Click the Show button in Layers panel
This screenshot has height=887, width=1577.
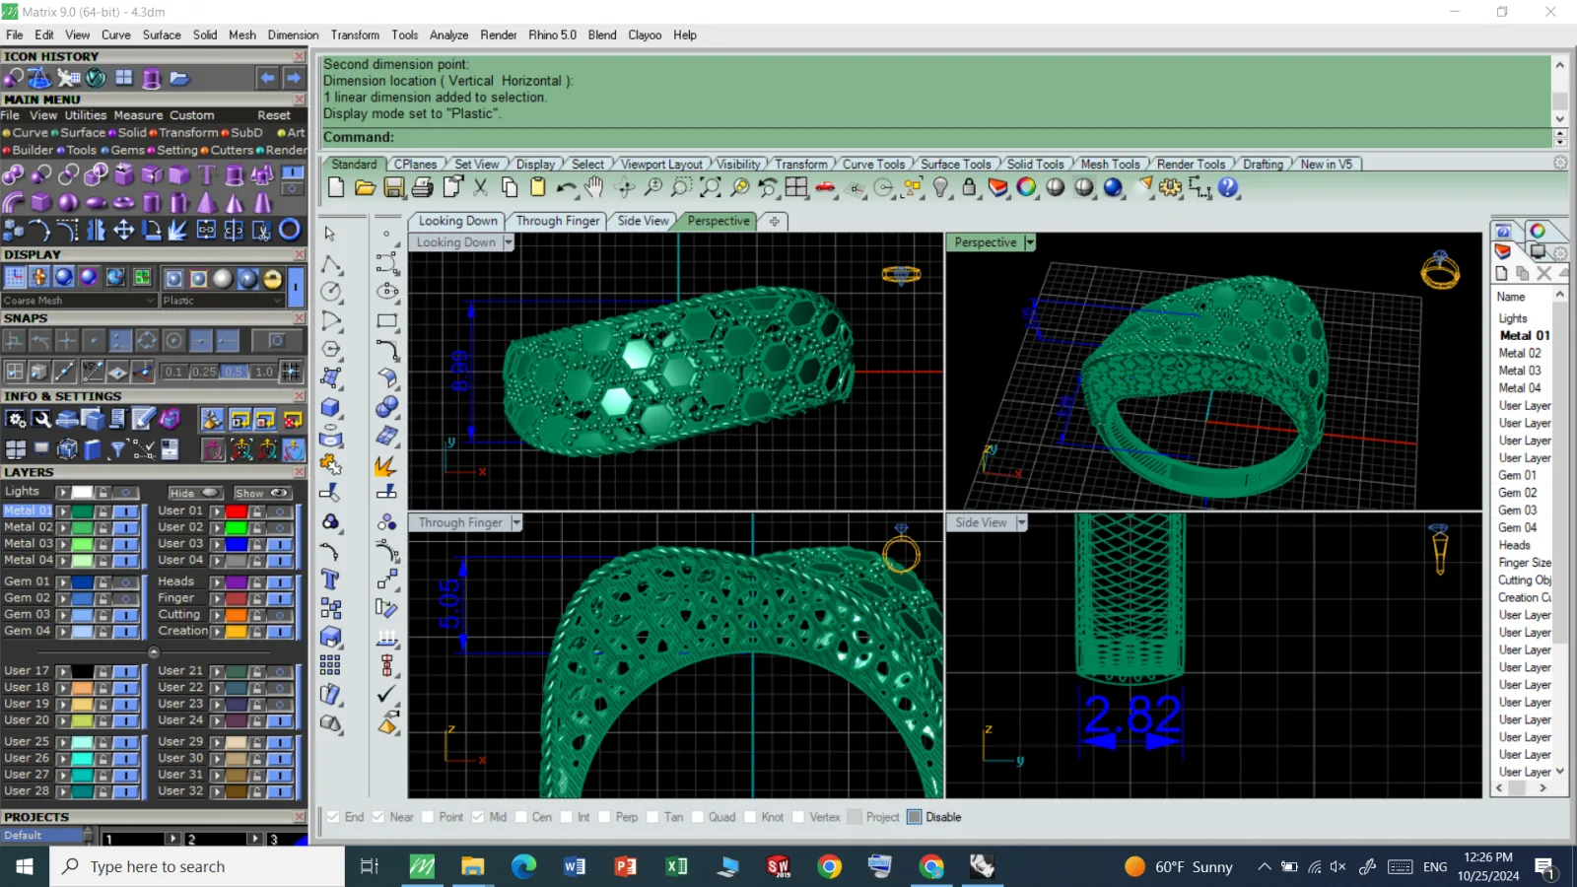point(262,493)
